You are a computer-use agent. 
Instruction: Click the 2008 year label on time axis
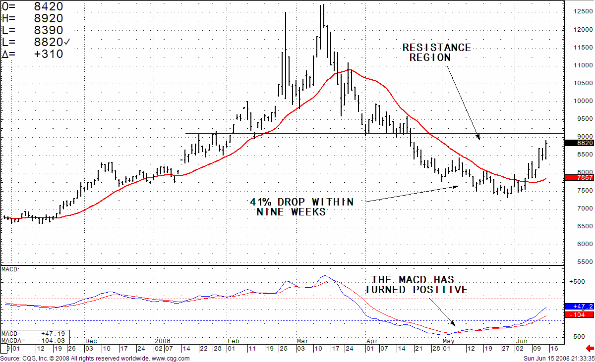click(163, 341)
